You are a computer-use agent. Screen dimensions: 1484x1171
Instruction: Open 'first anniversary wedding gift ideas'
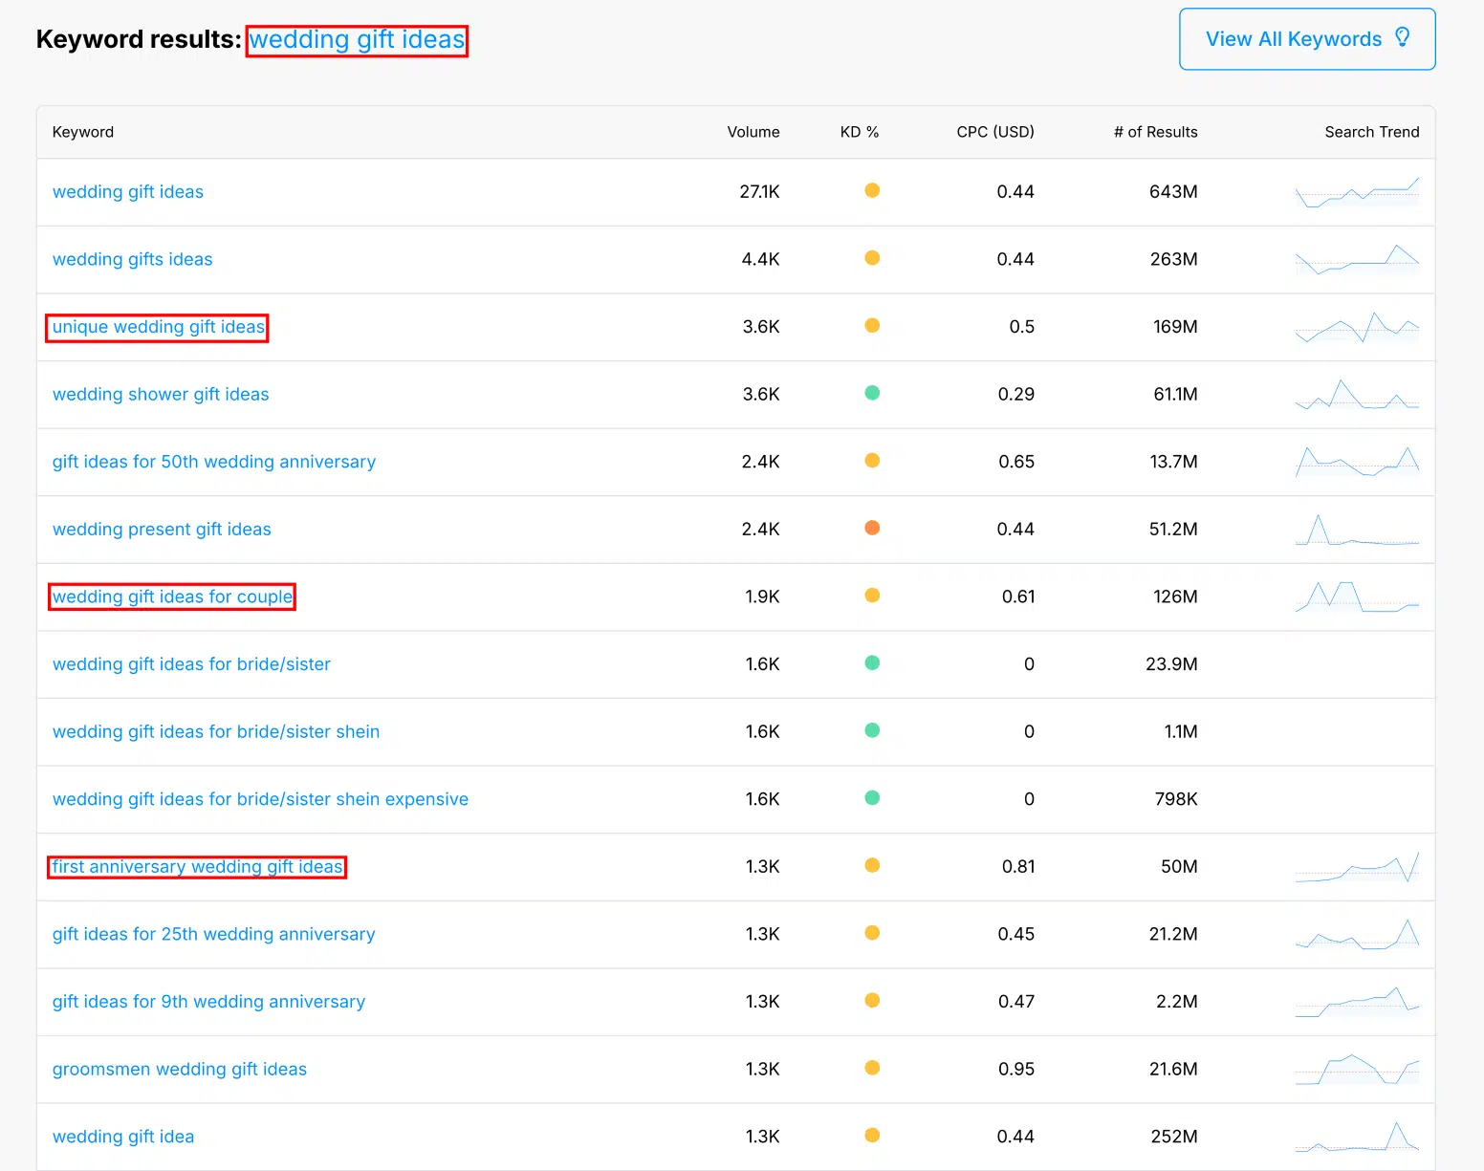[x=197, y=867]
